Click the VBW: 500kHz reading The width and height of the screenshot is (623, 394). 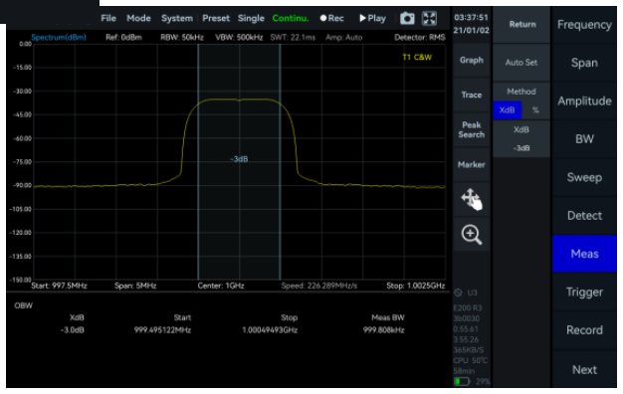[x=239, y=38]
